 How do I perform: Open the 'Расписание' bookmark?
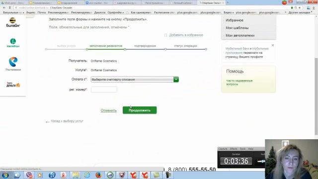pos(164,12)
